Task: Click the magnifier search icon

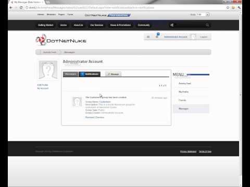Action: tap(207, 25)
